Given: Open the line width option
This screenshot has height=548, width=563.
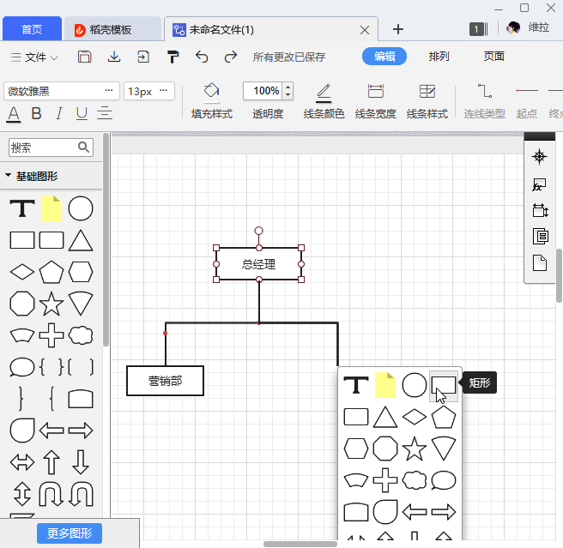Looking at the screenshot, I should [x=376, y=101].
